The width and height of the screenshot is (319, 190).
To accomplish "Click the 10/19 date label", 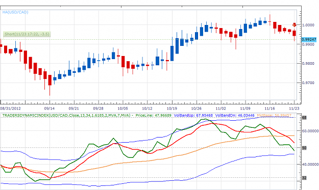I will [171, 108].
